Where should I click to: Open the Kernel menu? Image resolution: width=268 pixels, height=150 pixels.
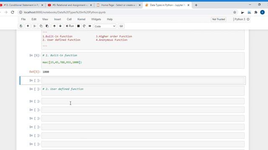[x=81, y=19]
